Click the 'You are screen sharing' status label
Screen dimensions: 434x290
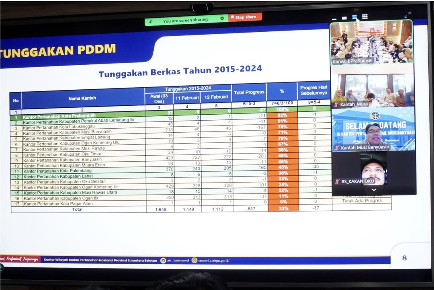click(185, 20)
